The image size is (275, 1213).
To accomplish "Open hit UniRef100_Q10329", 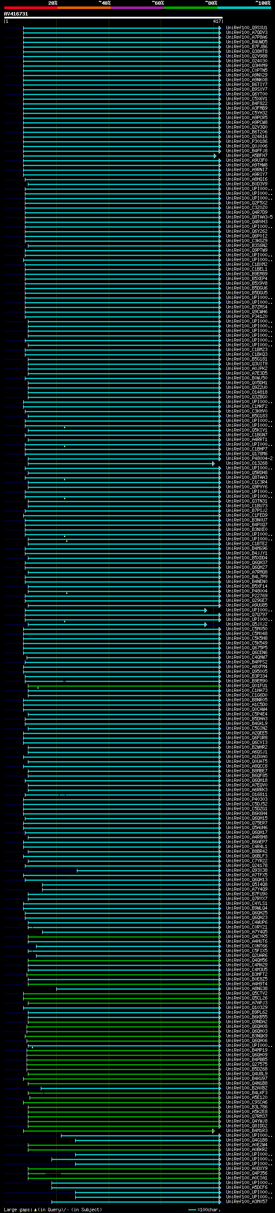I will pos(246,1008).
